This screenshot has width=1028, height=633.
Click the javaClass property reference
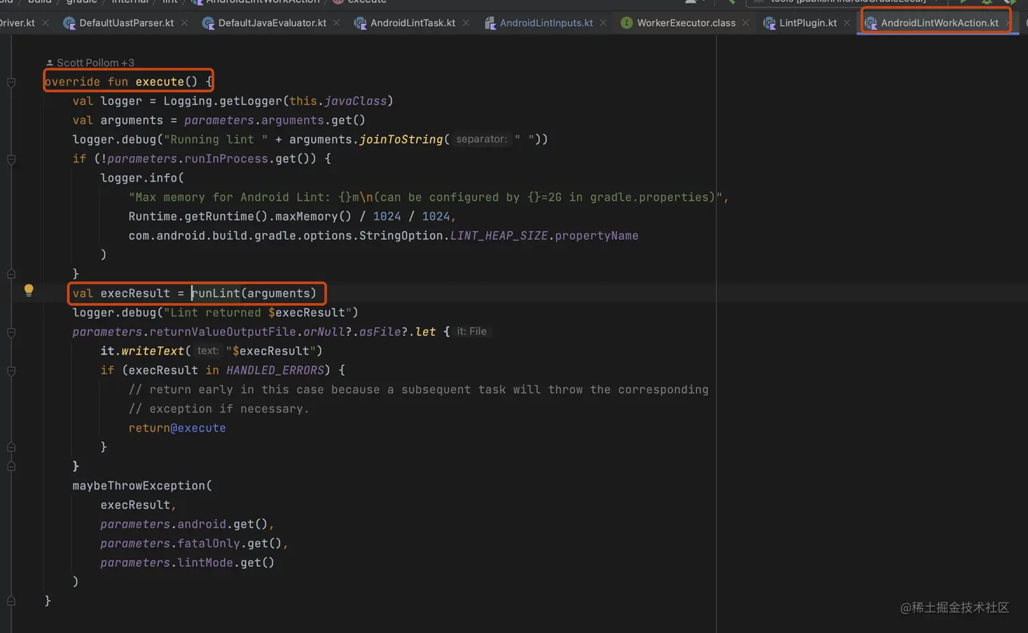coord(355,101)
